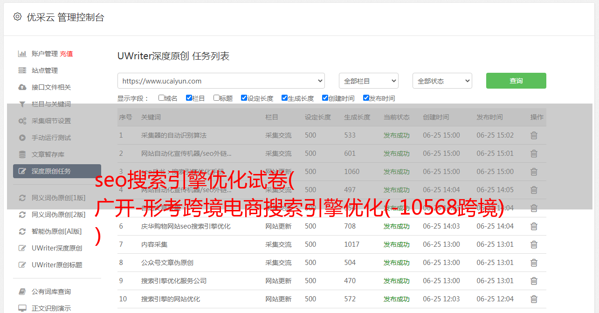The width and height of the screenshot is (599, 313).
Task: Click the 当前状态 column header
Action: pyautogui.click(x=397, y=117)
